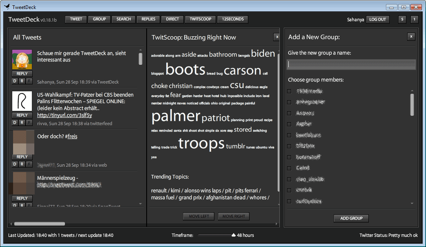
Task: Retweet rivva's tweet with the R icon
Action: (x=22, y=123)
